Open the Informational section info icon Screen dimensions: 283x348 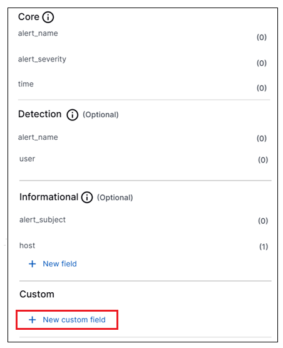pos(87,198)
